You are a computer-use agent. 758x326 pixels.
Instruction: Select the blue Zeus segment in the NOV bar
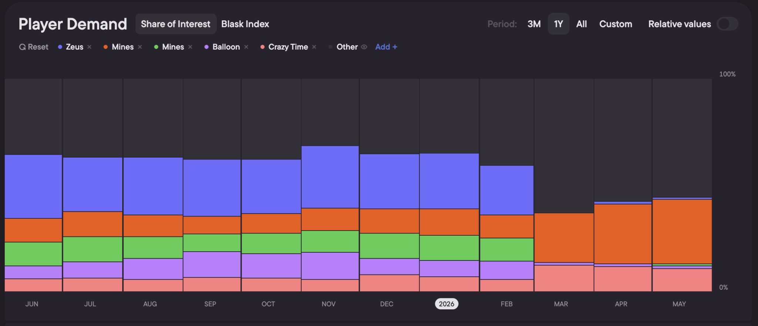click(330, 177)
